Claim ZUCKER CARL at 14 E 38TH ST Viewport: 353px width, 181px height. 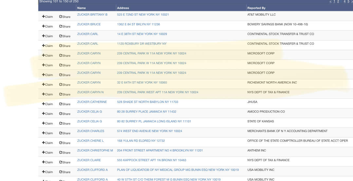(47, 36)
